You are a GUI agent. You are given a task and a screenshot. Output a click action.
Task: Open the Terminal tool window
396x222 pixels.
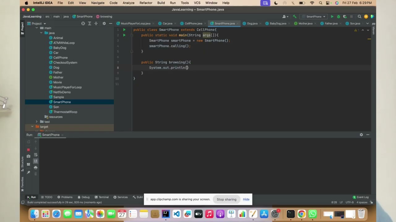pyautogui.click(x=101, y=197)
